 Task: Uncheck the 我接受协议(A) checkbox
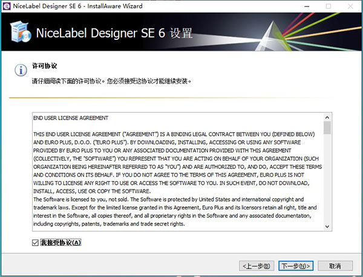pos(35,243)
